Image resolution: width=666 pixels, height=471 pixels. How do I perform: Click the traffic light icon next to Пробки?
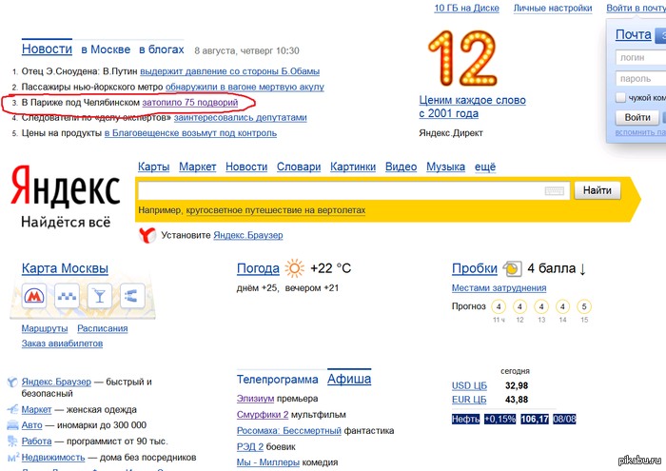coord(512,268)
